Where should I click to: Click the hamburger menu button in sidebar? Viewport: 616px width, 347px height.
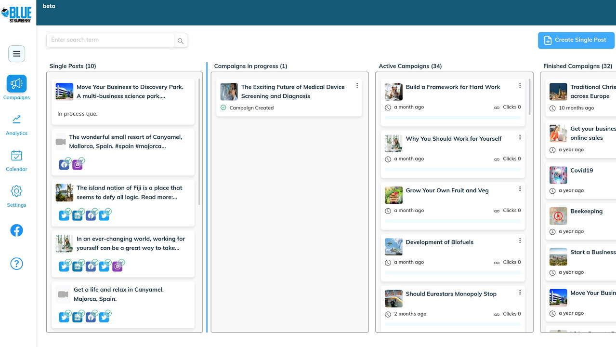click(x=16, y=54)
